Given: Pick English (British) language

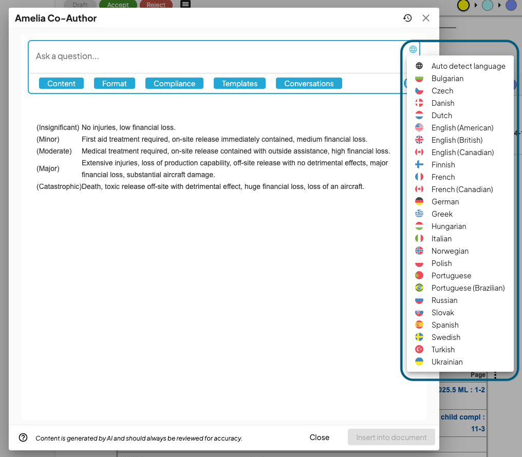Looking at the screenshot, I should [460, 140].
